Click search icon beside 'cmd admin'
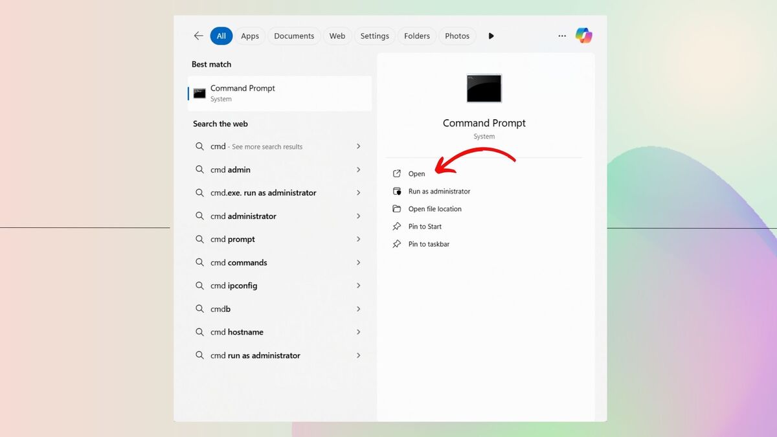Screen dimensions: 777x437 (x=199, y=170)
